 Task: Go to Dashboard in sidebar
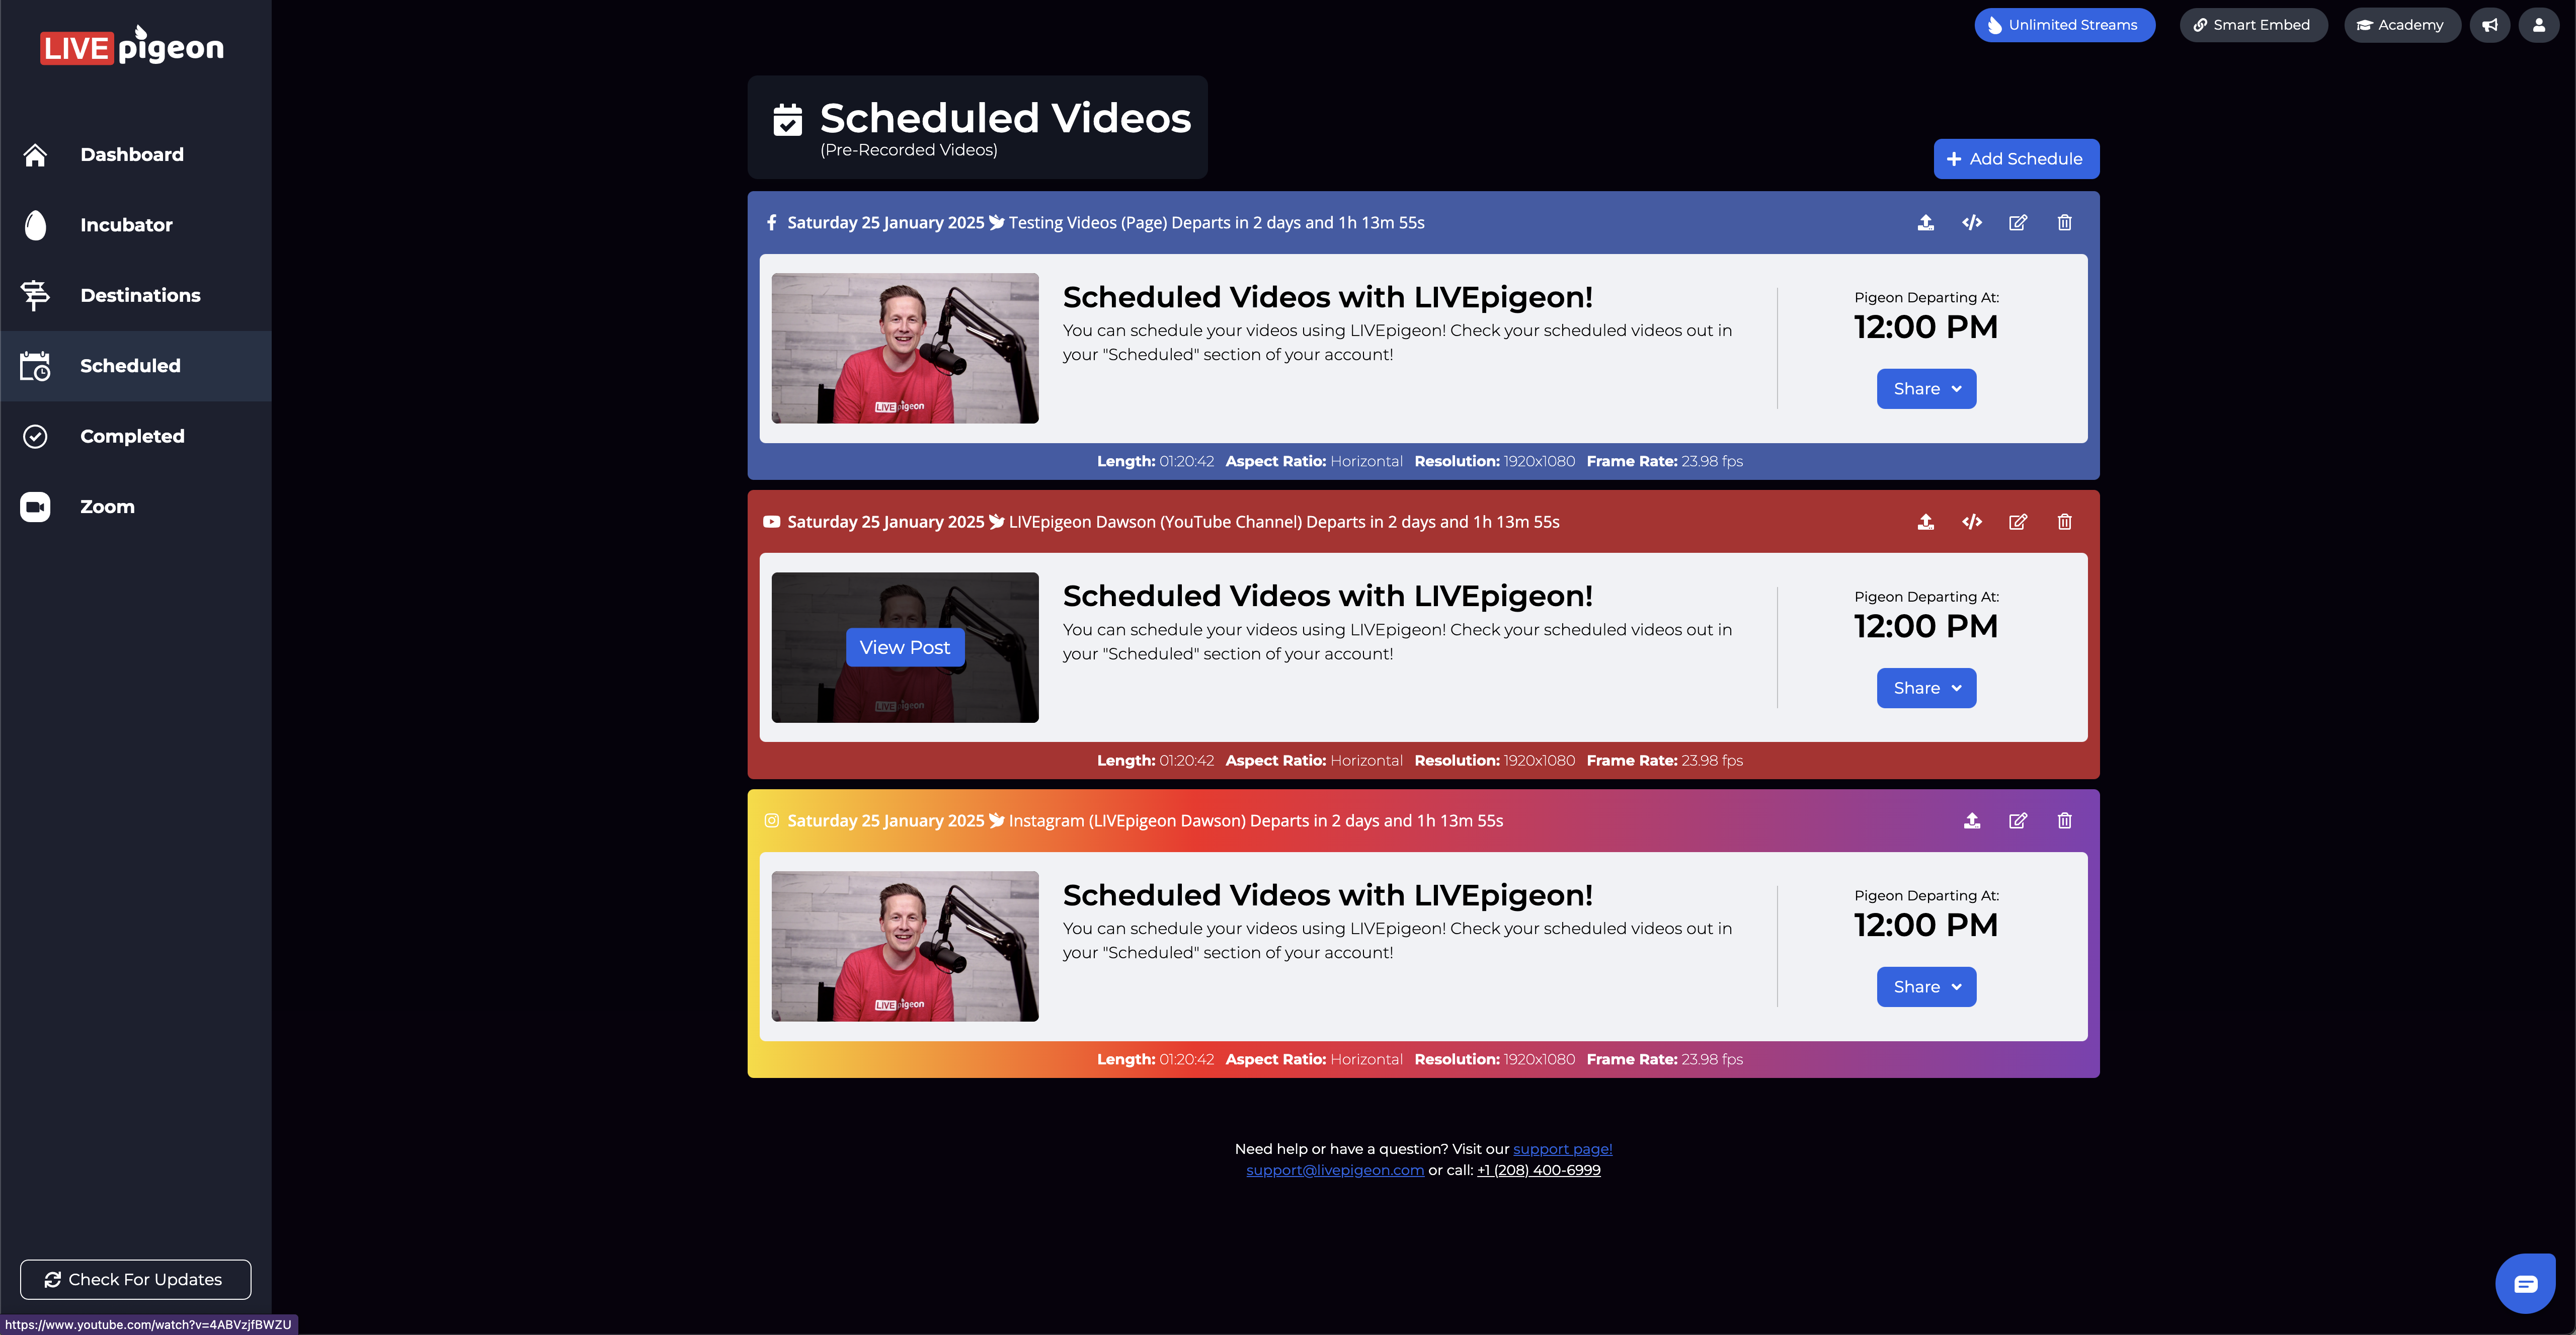131,155
